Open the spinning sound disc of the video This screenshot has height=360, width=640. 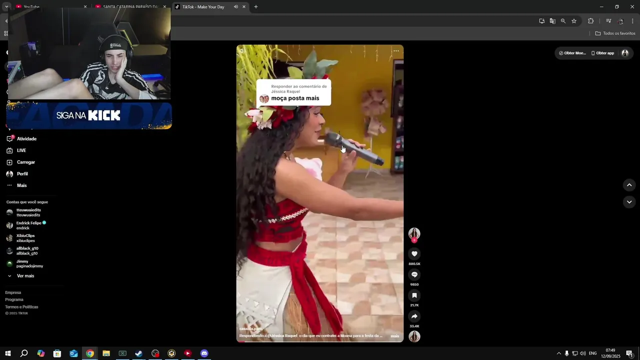coord(414,336)
